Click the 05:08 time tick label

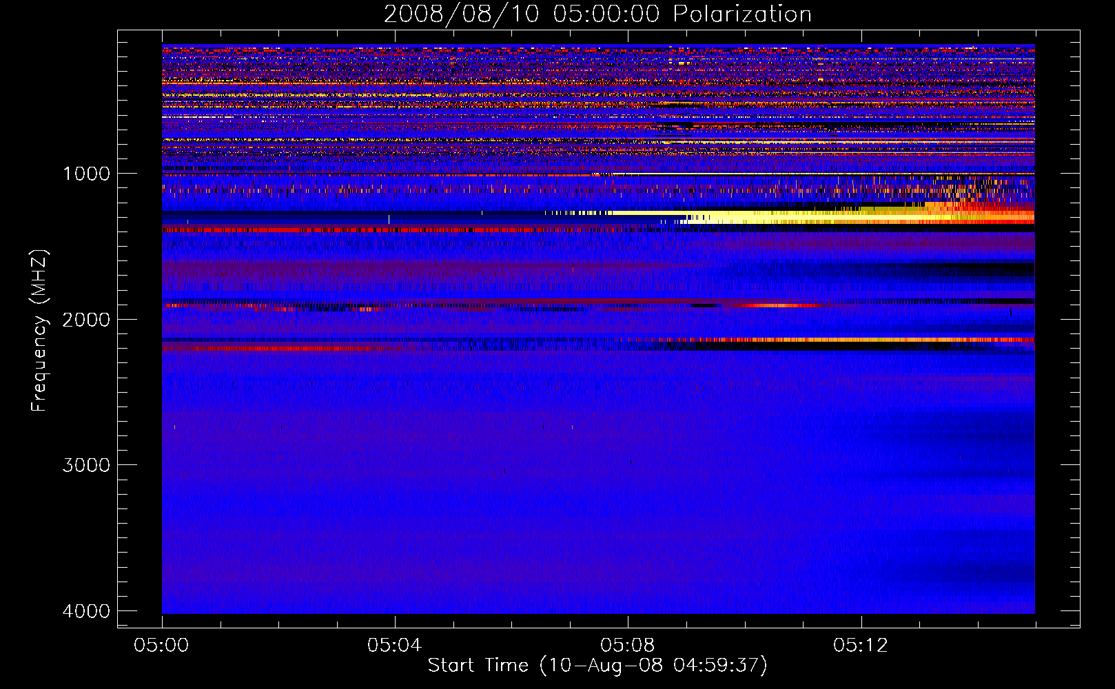[628, 646]
